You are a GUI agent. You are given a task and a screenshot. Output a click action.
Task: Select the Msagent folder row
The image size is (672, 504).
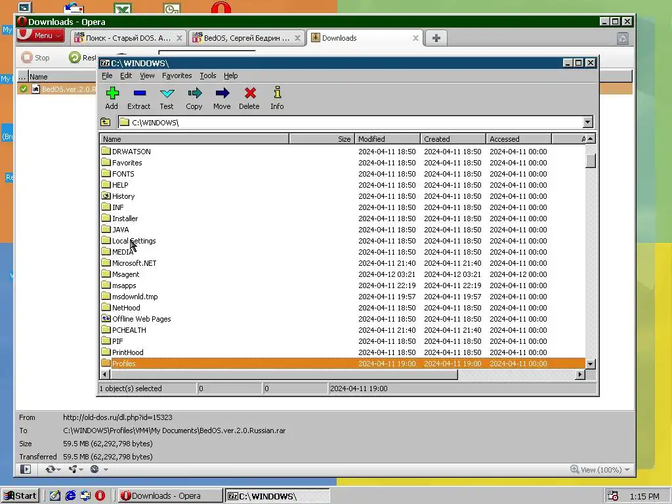click(343, 274)
